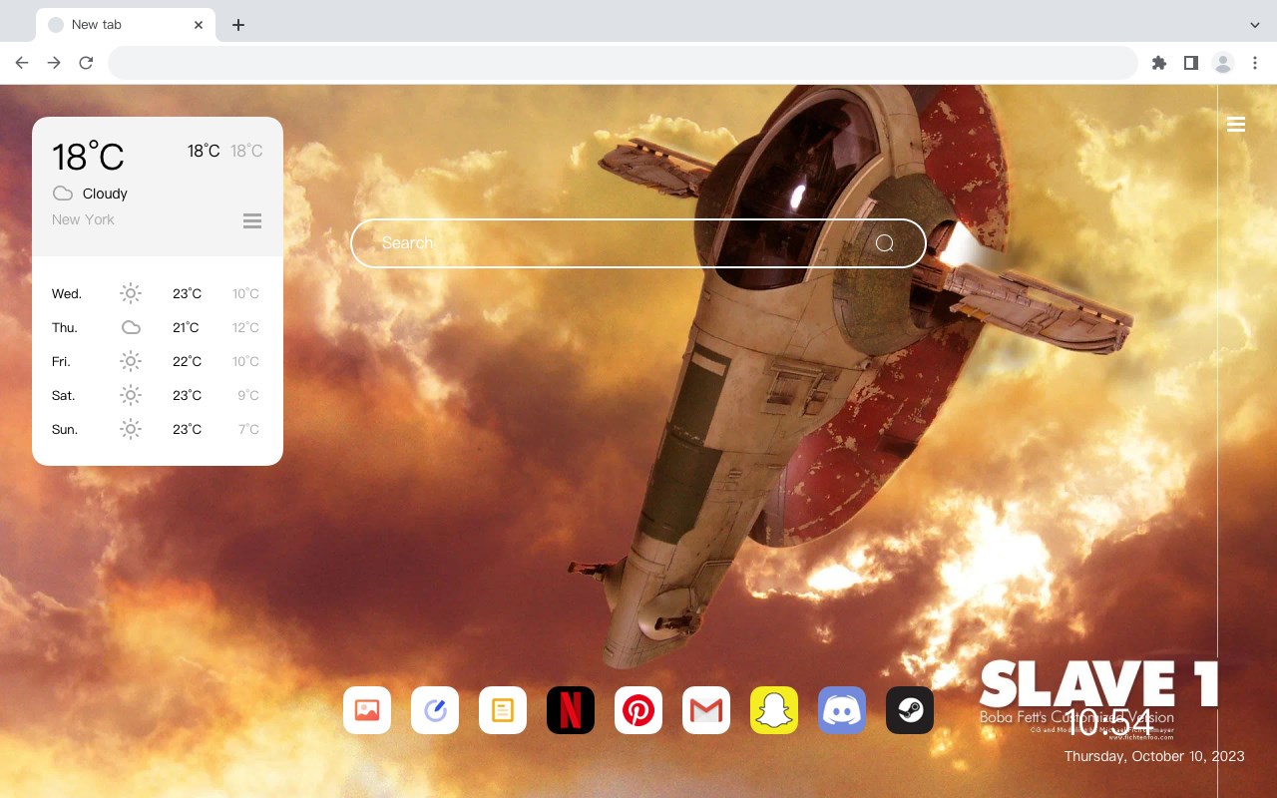This screenshot has height=798, width=1277.
Task: Open the Gallery image shortcut icon
Action: [367, 710]
